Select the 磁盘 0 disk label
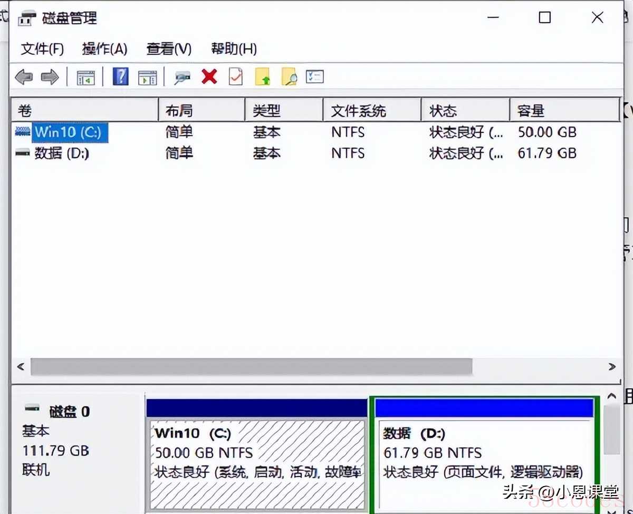This screenshot has width=633, height=514. (x=70, y=412)
